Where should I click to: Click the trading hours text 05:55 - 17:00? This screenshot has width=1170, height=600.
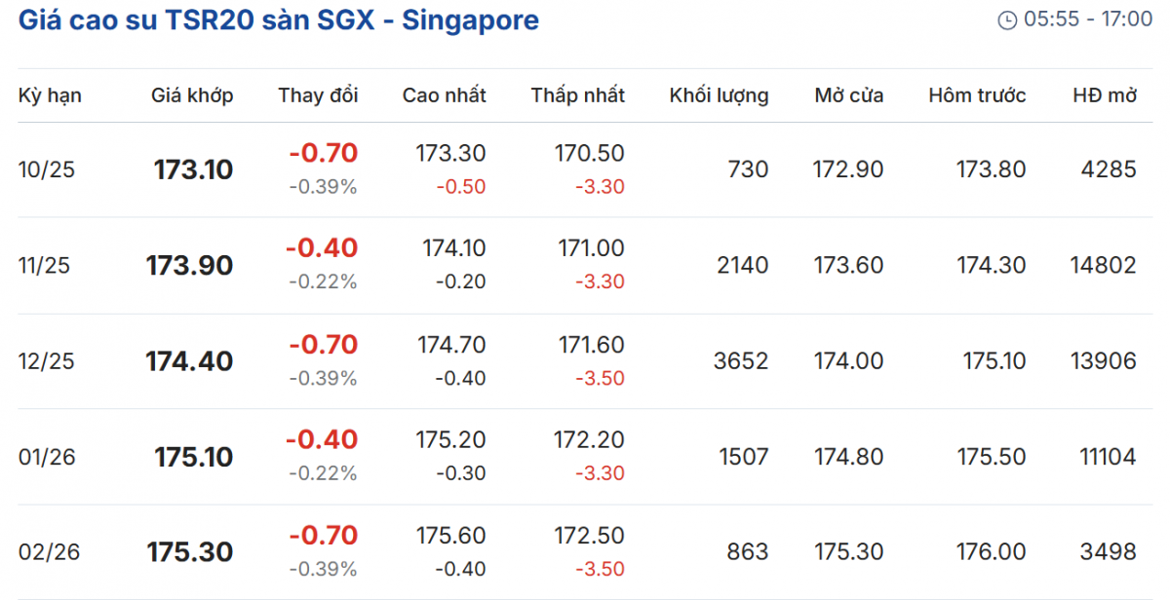coord(1088,20)
